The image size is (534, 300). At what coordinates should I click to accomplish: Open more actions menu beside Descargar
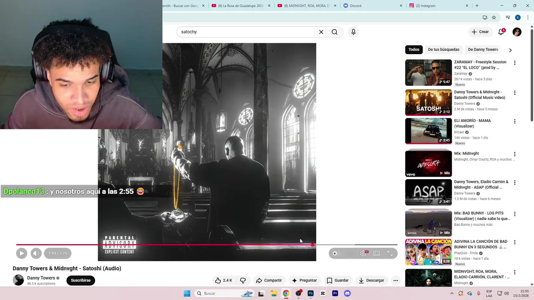(395, 280)
